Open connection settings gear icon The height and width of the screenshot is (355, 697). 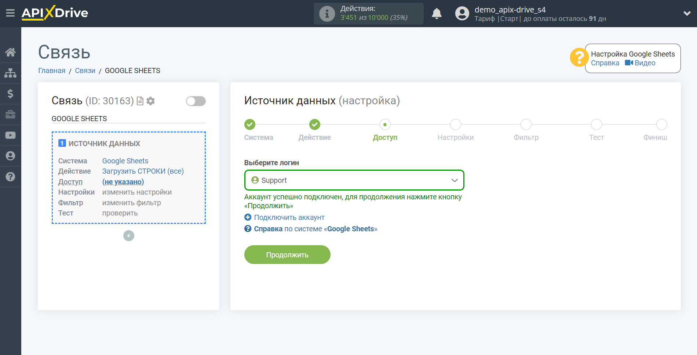pyautogui.click(x=150, y=101)
